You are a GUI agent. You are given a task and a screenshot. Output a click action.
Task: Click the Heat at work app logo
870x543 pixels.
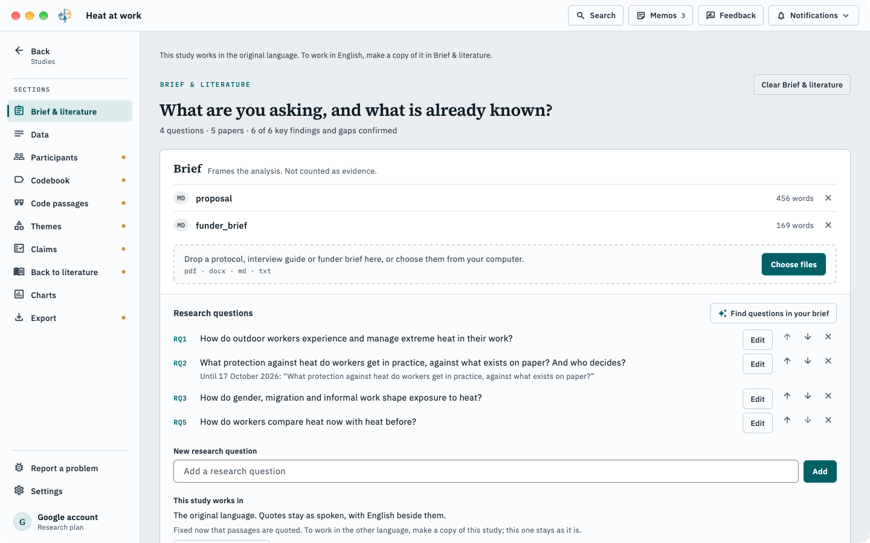coord(65,16)
